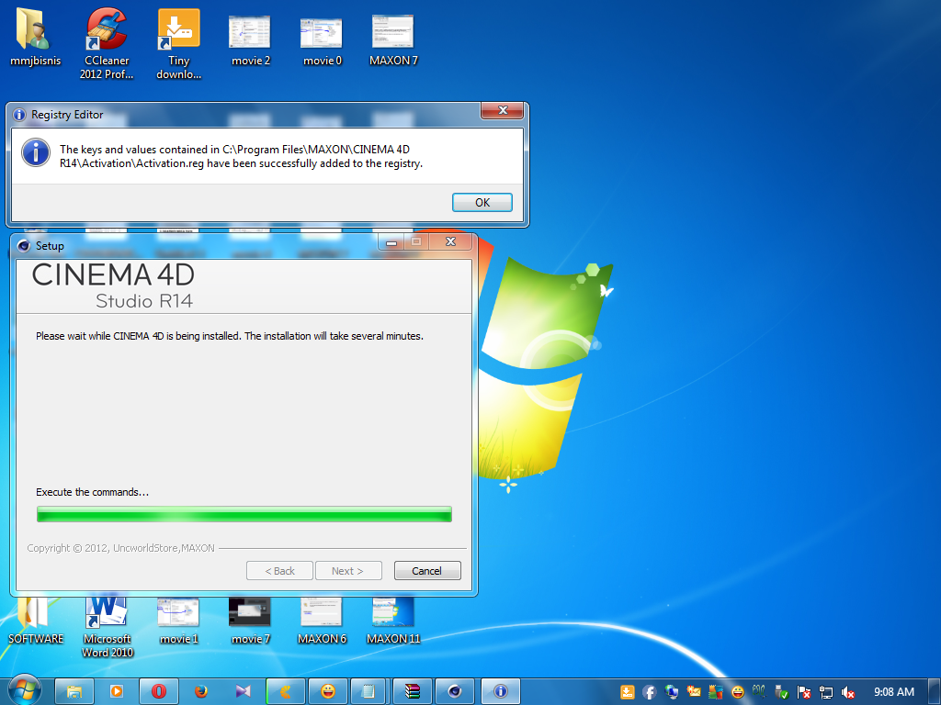
Task: Open Opera browser from the taskbar
Action: pyautogui.click(x=158, y=692)
